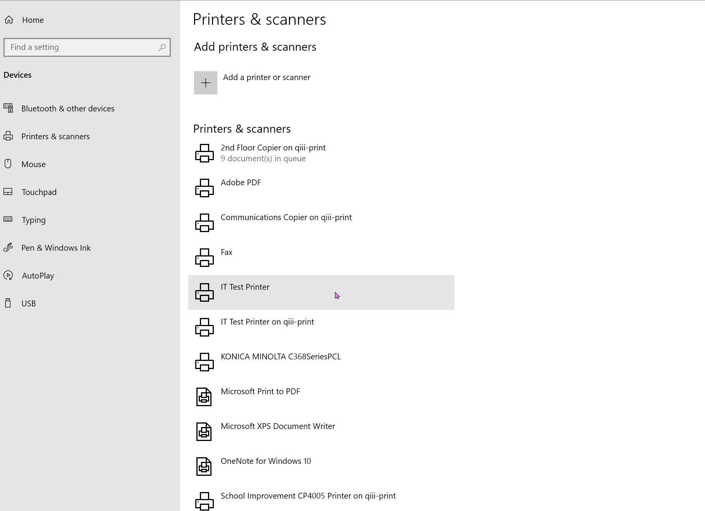Click the plus icon to add a printer

coord(205,83)
